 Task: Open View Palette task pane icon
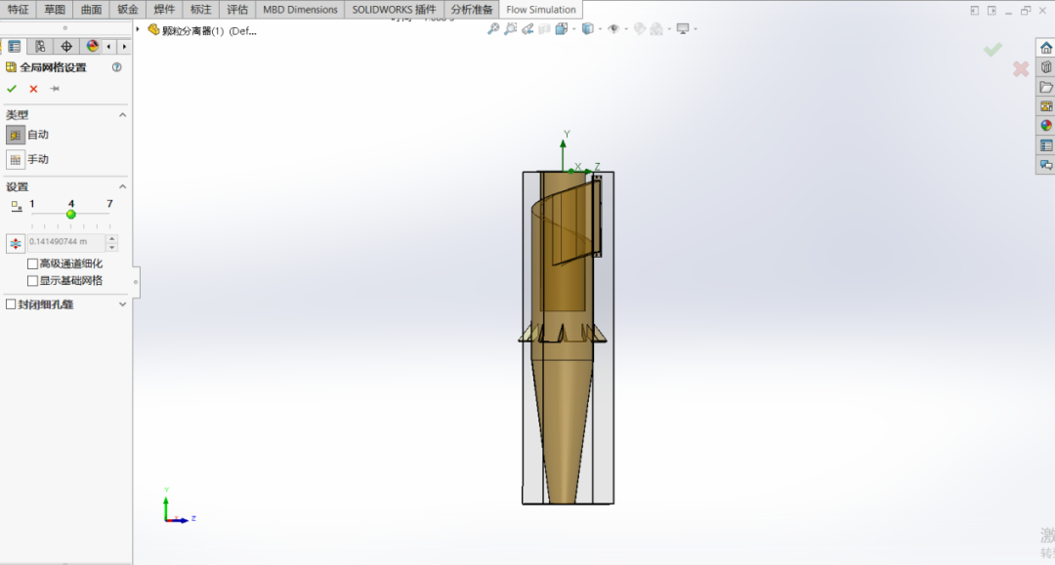[x=1045, y=106]
